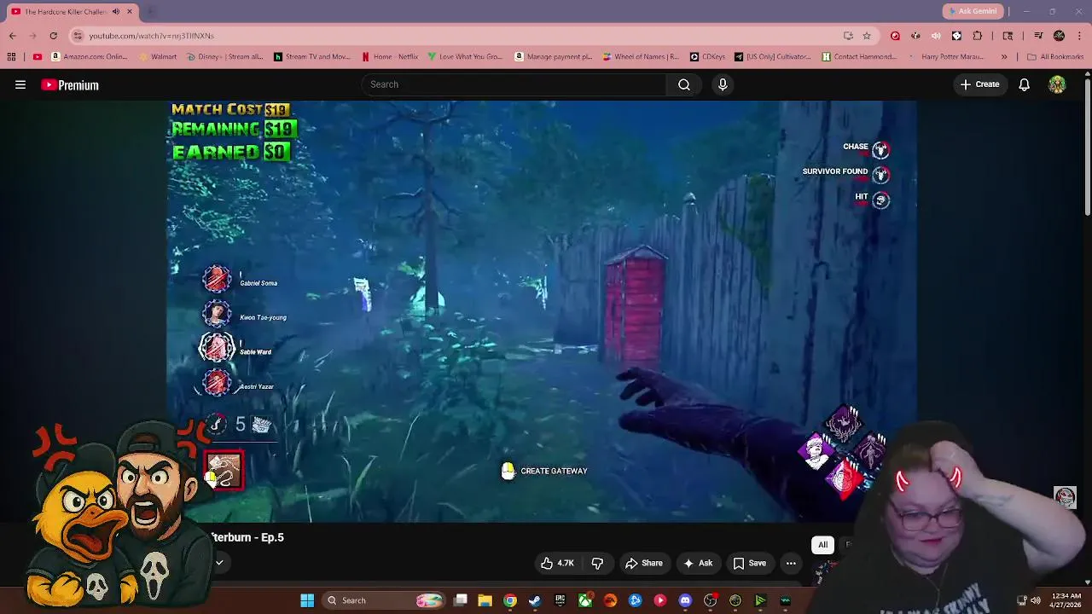Ask about this video

pyautogui.click(x=698, y=563)
